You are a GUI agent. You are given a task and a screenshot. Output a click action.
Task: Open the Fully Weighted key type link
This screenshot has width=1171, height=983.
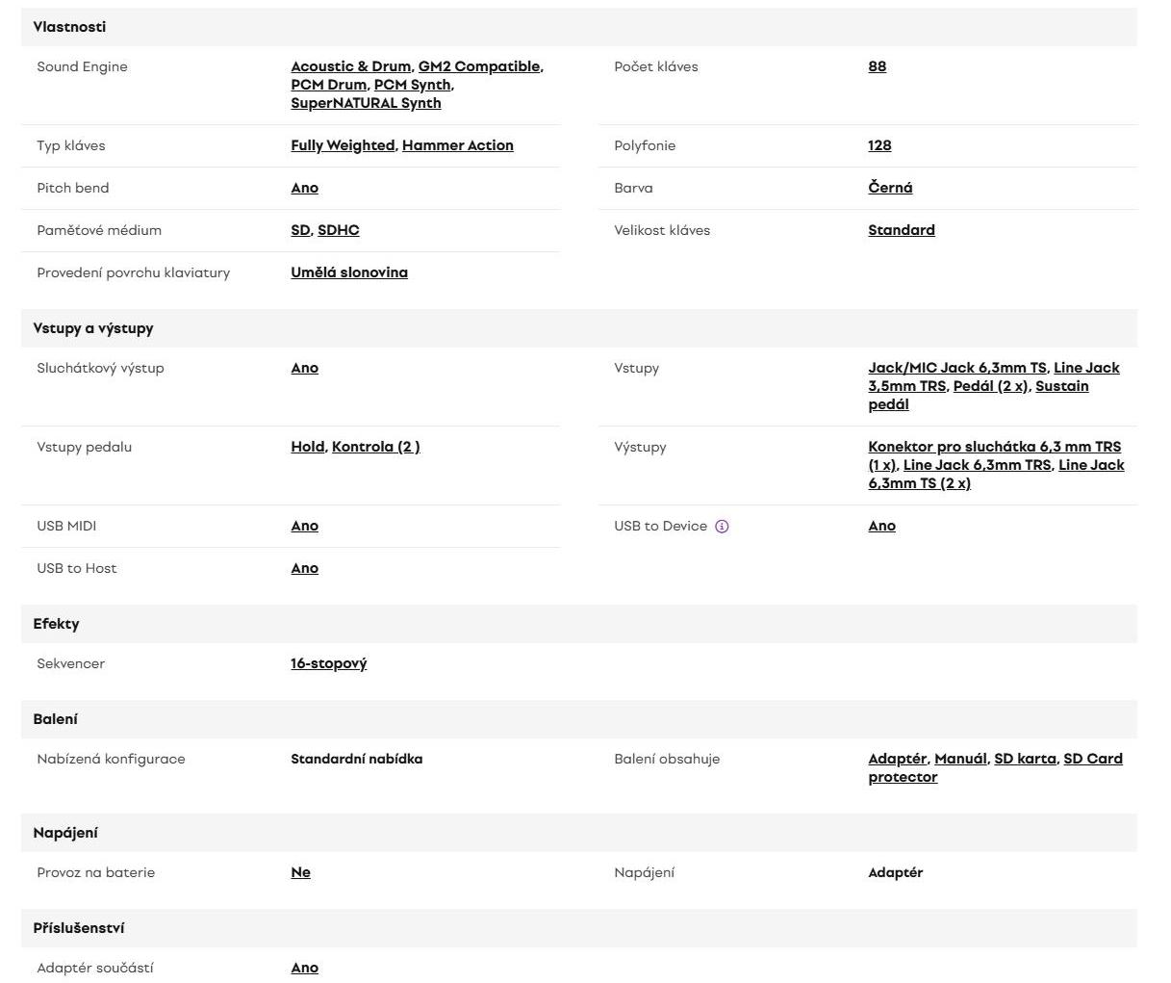pos(343,145)
